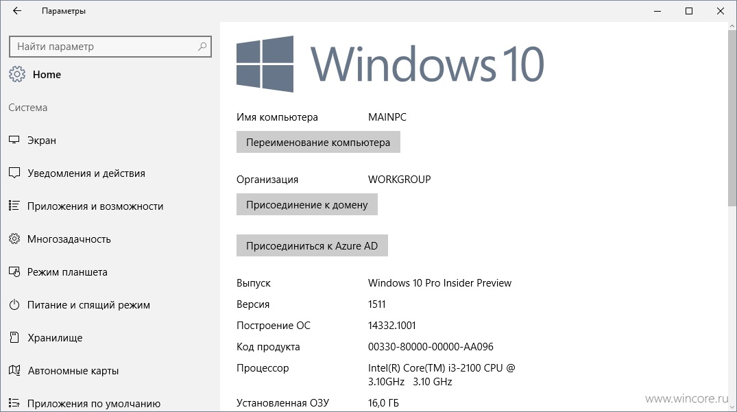Click the Установленная ОЗУ label

(x=283, y=402)
